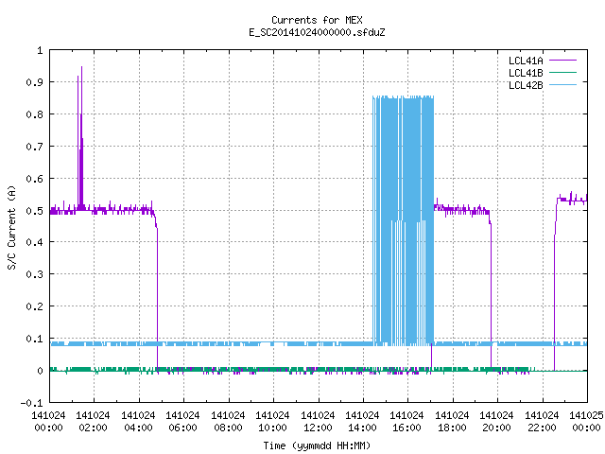Click the LCL41B legend label
Image resolution: width=605 pixels, height=454 pixels.
coord(526,73)
